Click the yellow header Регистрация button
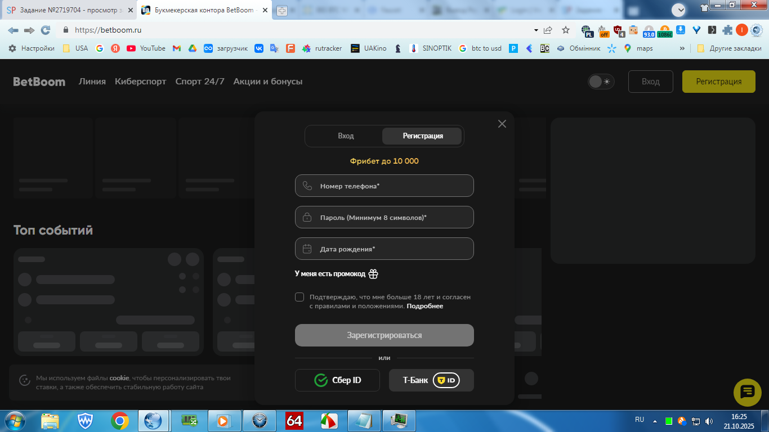This screenshot has width=769, height=432. pos(719,82)
